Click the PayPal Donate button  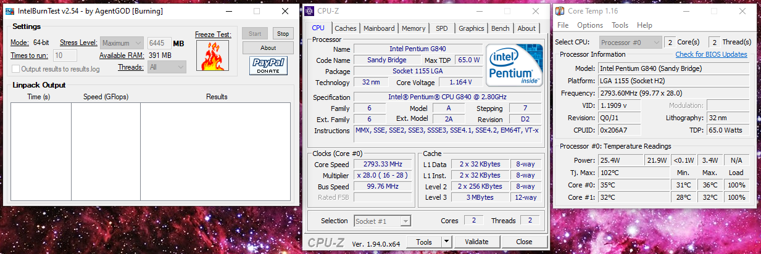[268, 66]
